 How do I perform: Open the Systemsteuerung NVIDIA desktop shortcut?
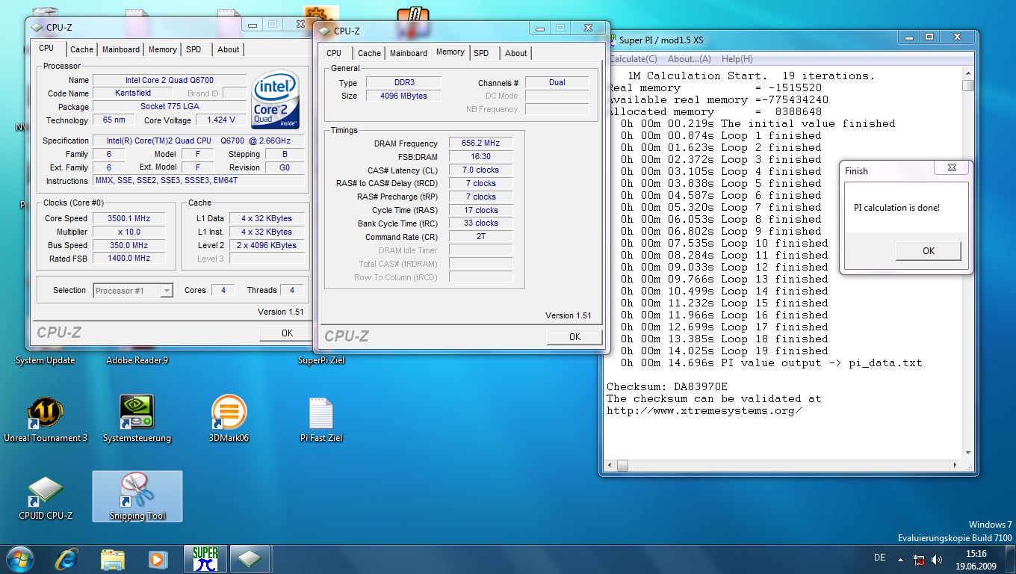click(x=137, y=419)
